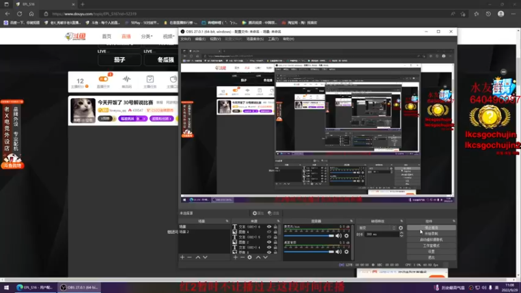The width and height of the screenshot is (521, 293).
Task: Open 麦克风/Aux audio settings gear
Action: coord(346,236)
